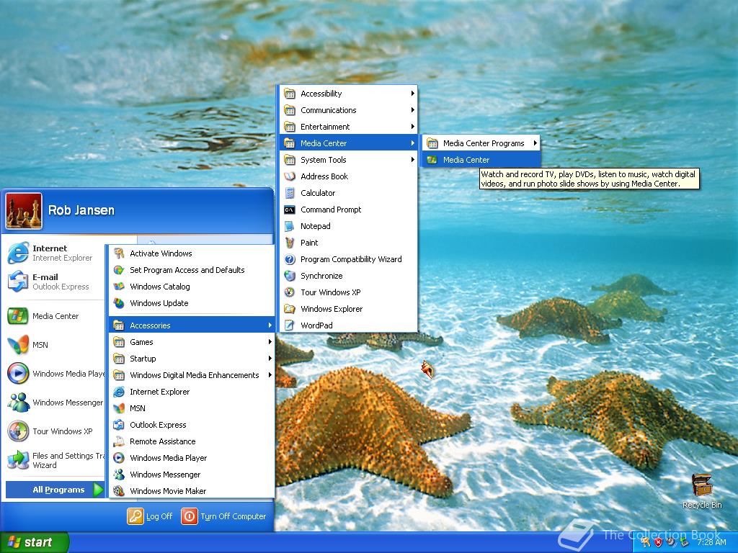738x553 pixels.
Task: Expand the Accessibility submenu
Action: pyautogui.click(x=349, y=94)
